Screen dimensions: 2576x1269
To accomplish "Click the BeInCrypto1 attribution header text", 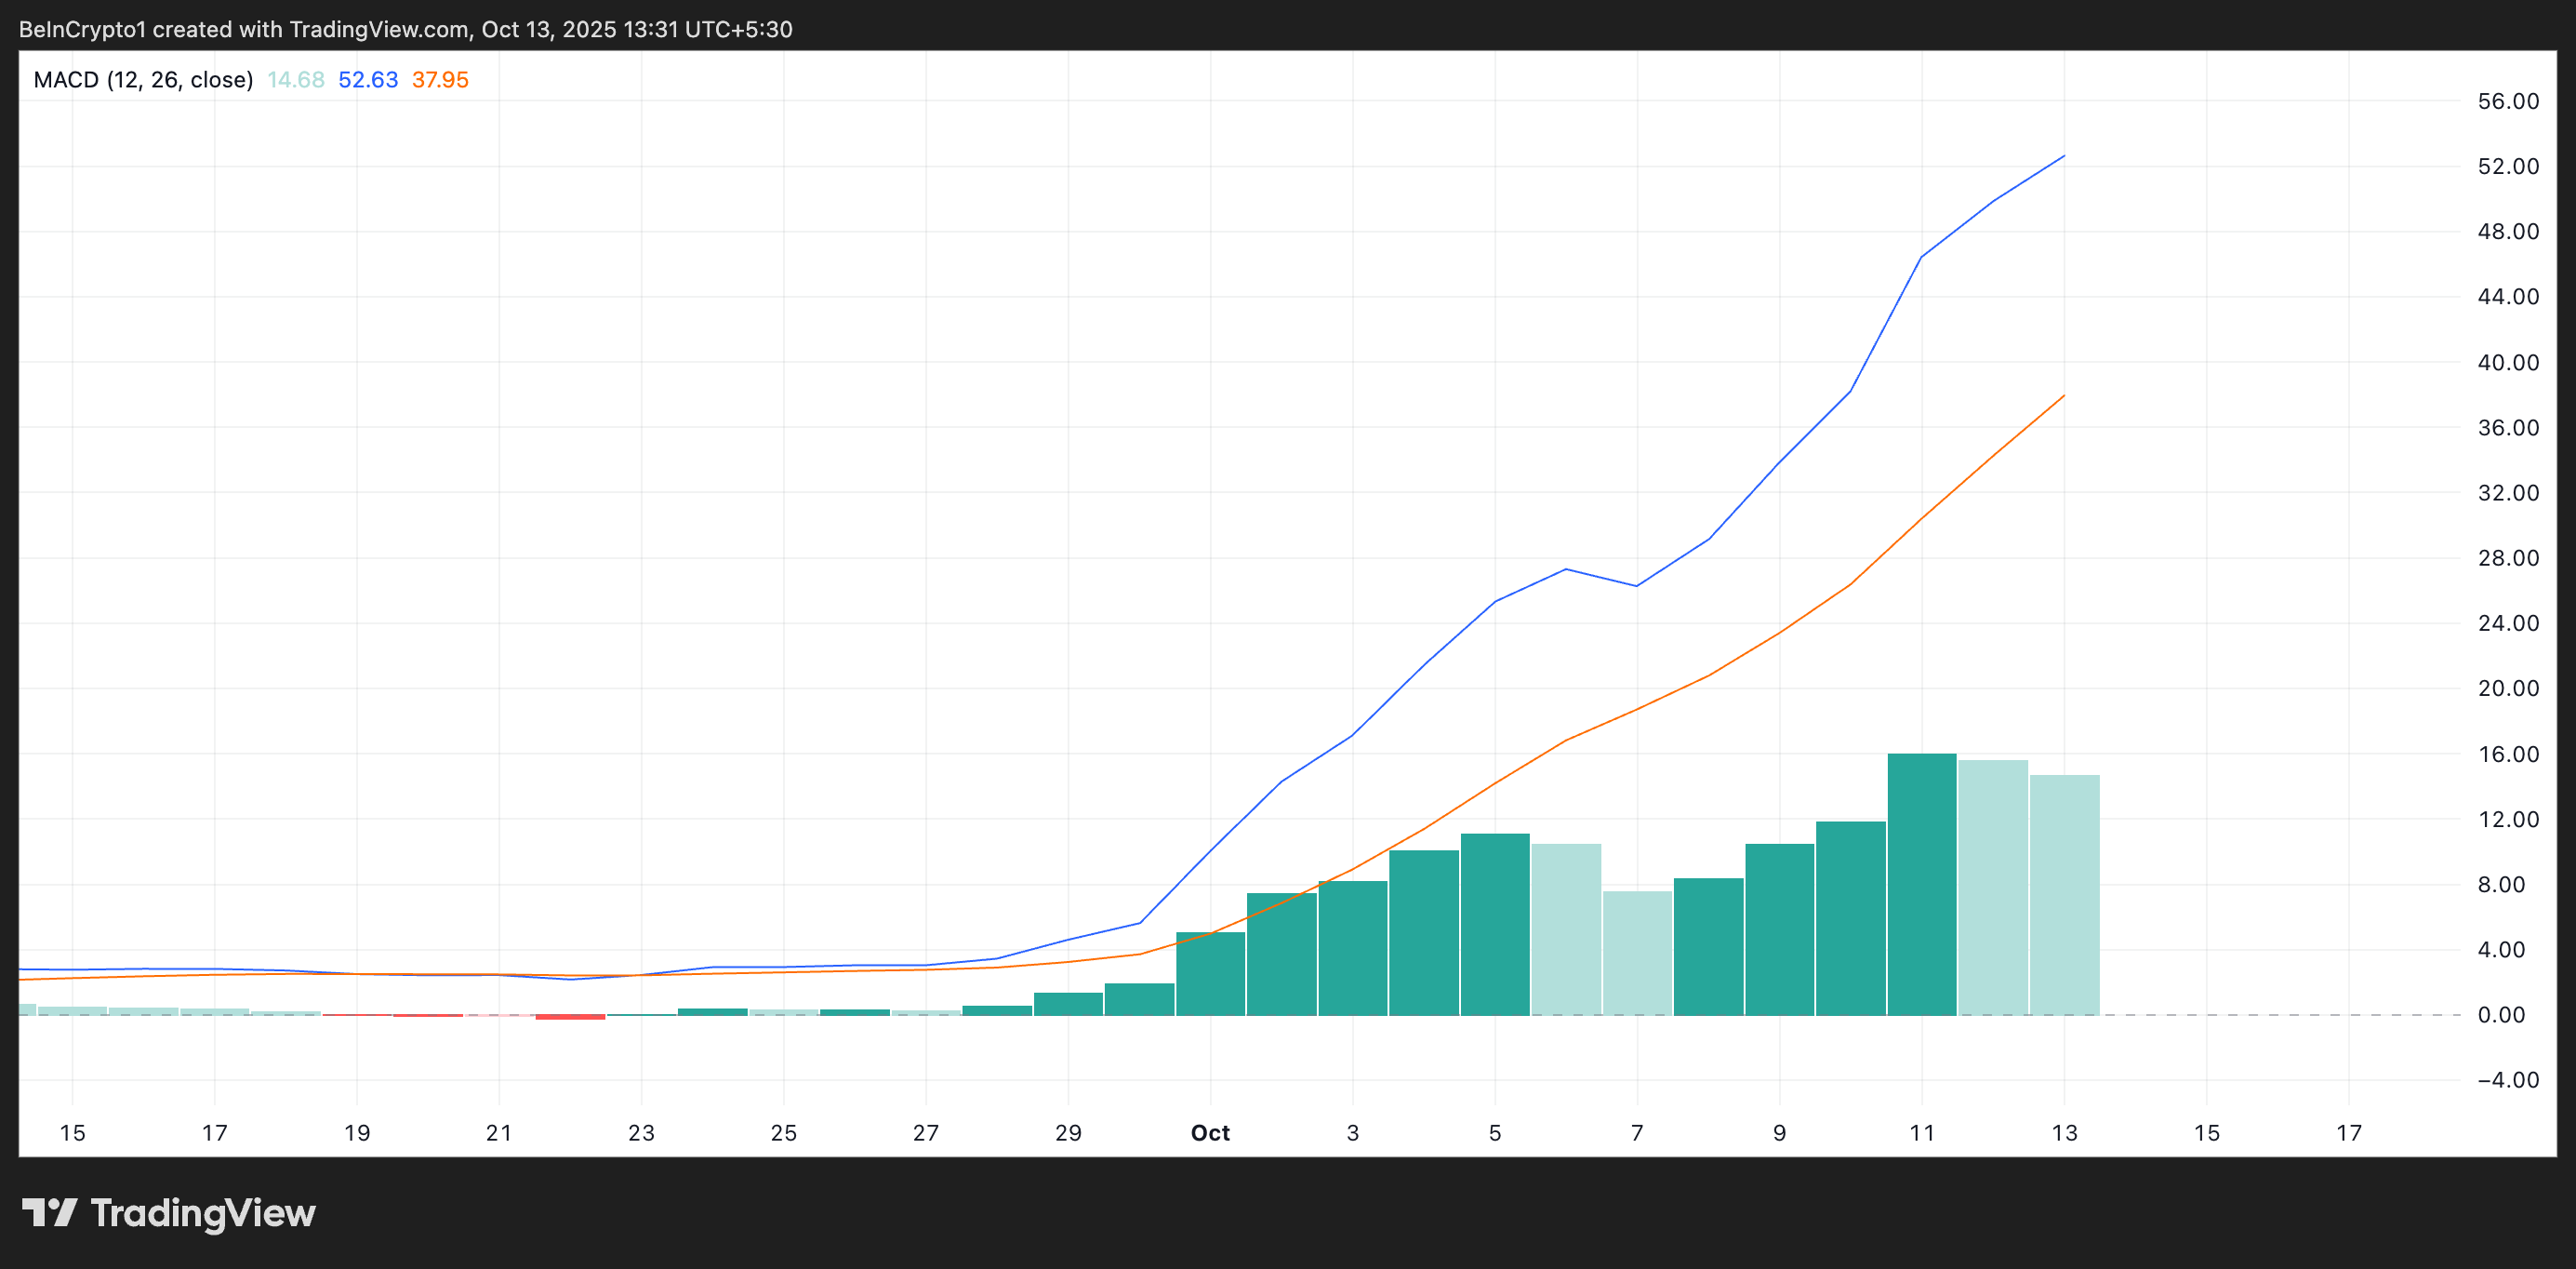I will tap(405, 29).
